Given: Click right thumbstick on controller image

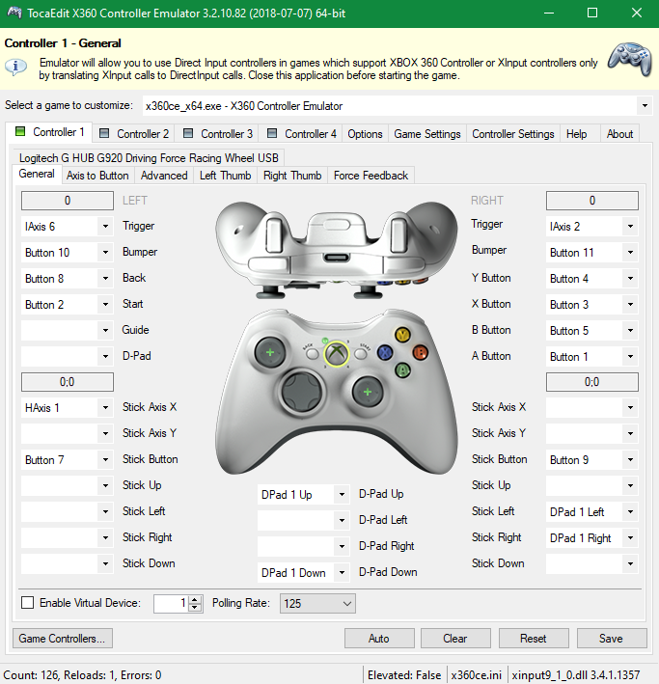Looking at the screenshot, I should pyautogui.click(x=368, y=392).
